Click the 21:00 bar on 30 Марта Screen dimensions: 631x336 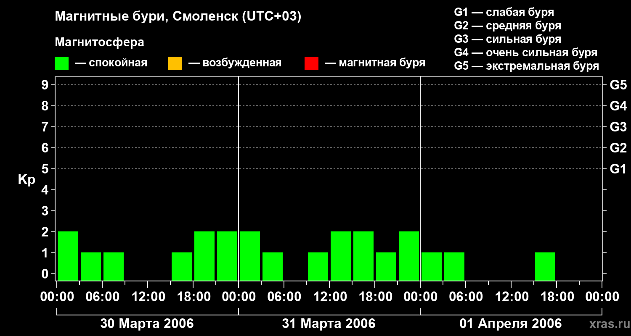(227, 256)
